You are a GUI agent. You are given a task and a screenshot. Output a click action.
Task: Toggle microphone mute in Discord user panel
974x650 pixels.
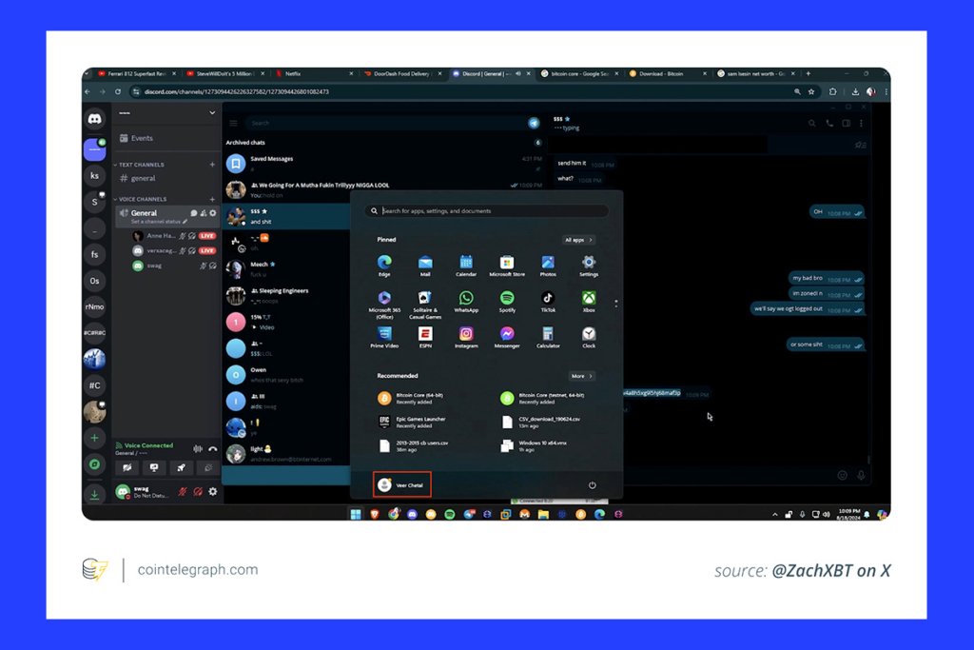[x=185, y=492]
